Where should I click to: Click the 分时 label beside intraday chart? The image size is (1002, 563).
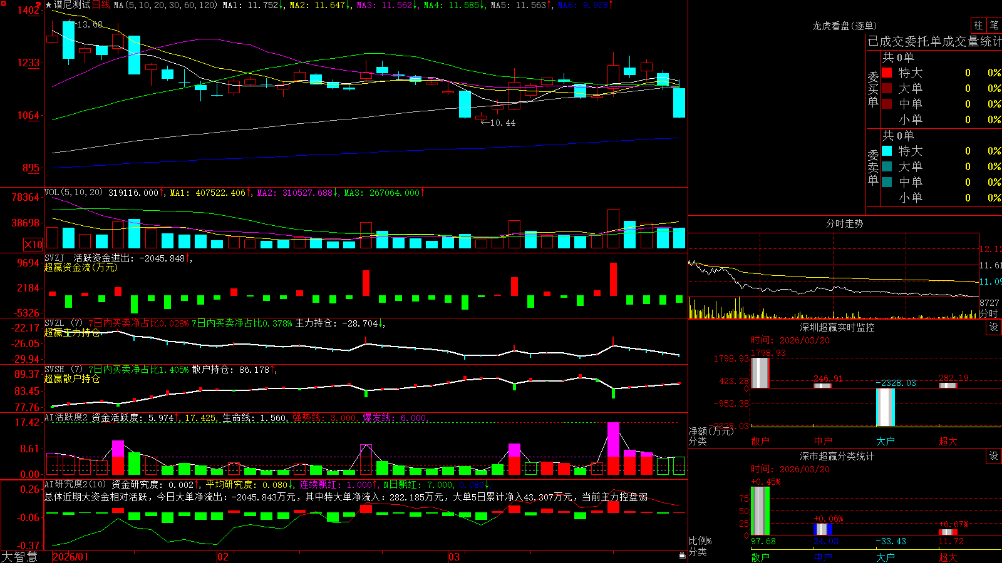coord(989,313)
